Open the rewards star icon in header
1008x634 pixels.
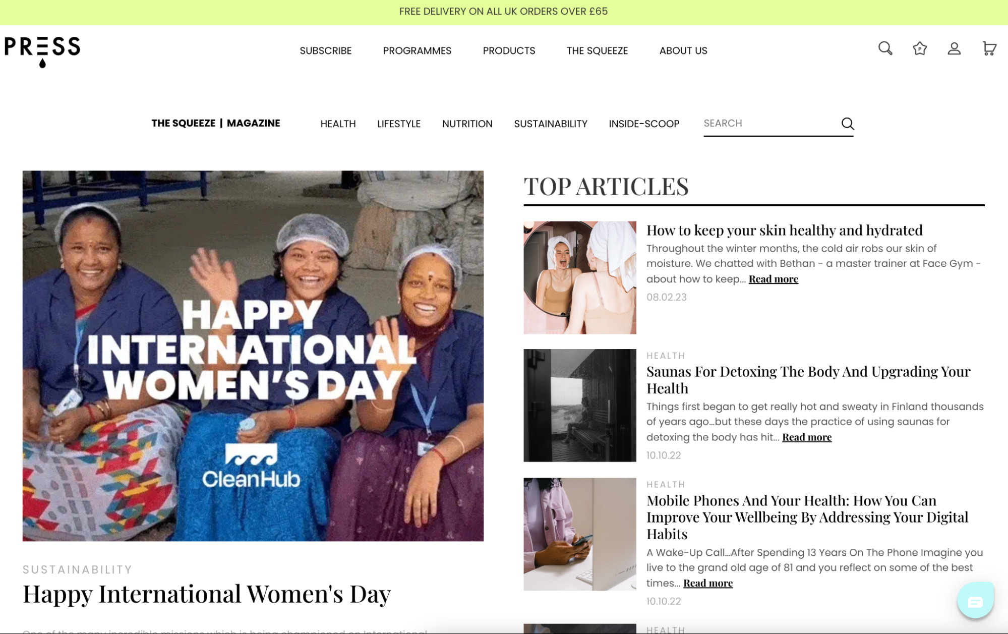coord(920,49)
